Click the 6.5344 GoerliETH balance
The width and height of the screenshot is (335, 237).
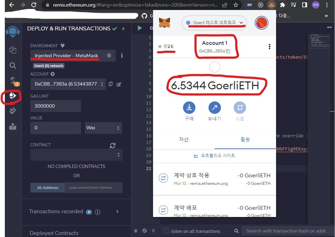(x=215, y=85)
